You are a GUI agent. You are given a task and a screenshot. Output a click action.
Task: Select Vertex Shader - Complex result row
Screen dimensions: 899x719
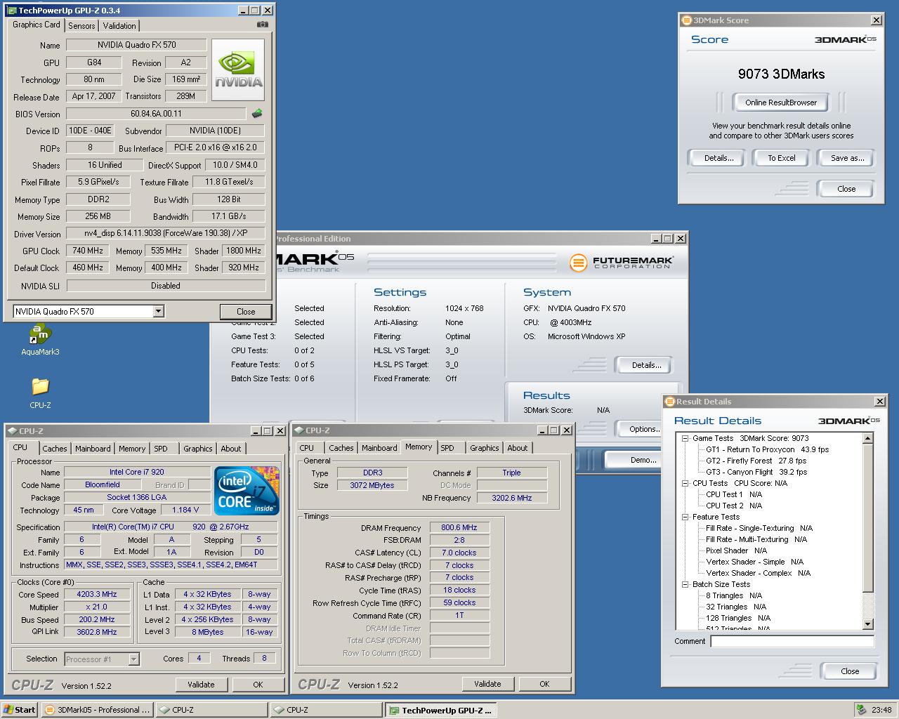758,573
